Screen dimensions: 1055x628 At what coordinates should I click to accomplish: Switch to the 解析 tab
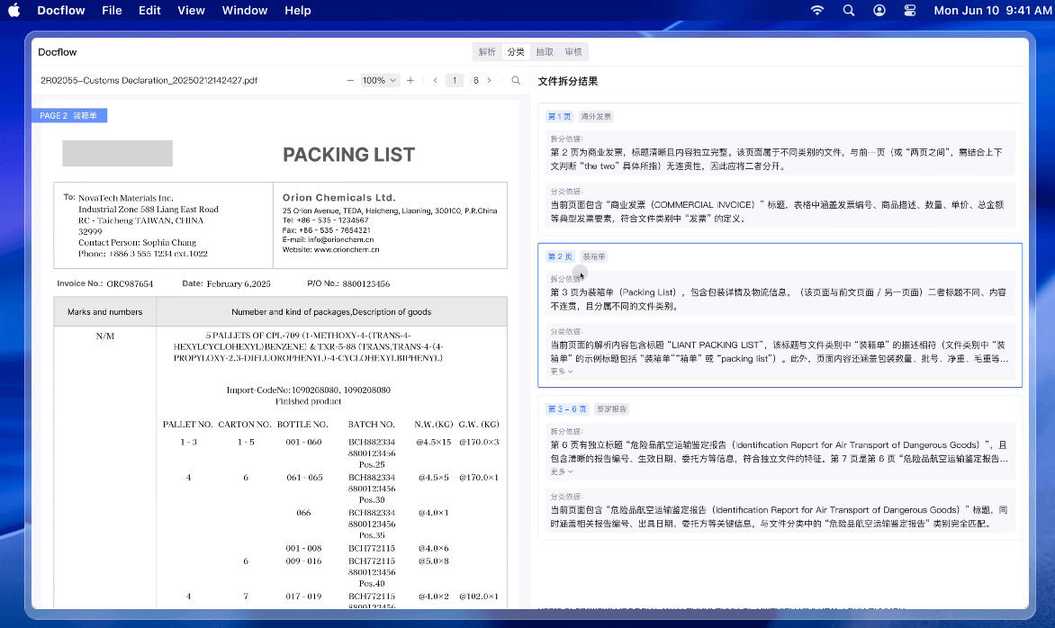point(487,52)
